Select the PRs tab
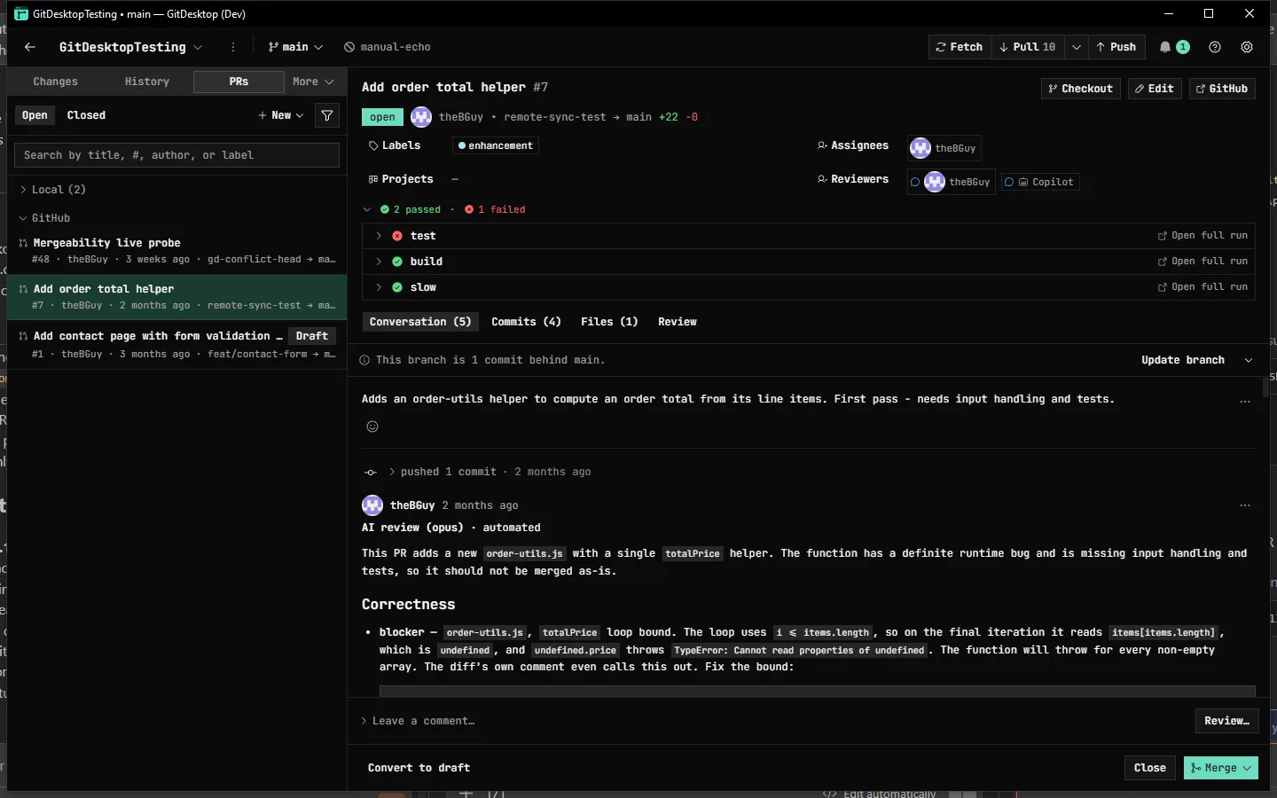 point(239,82)
